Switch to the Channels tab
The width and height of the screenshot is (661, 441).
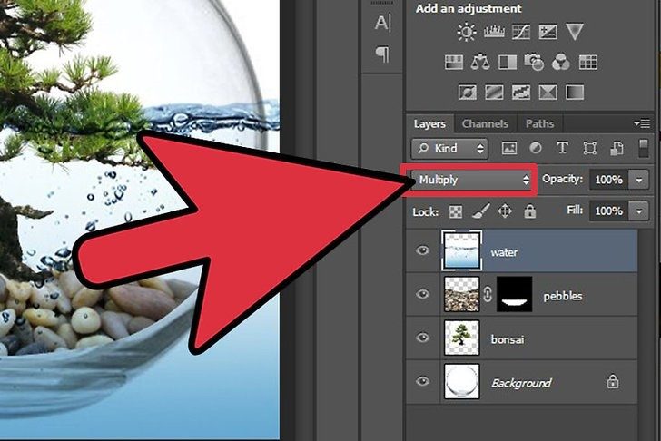485,124
